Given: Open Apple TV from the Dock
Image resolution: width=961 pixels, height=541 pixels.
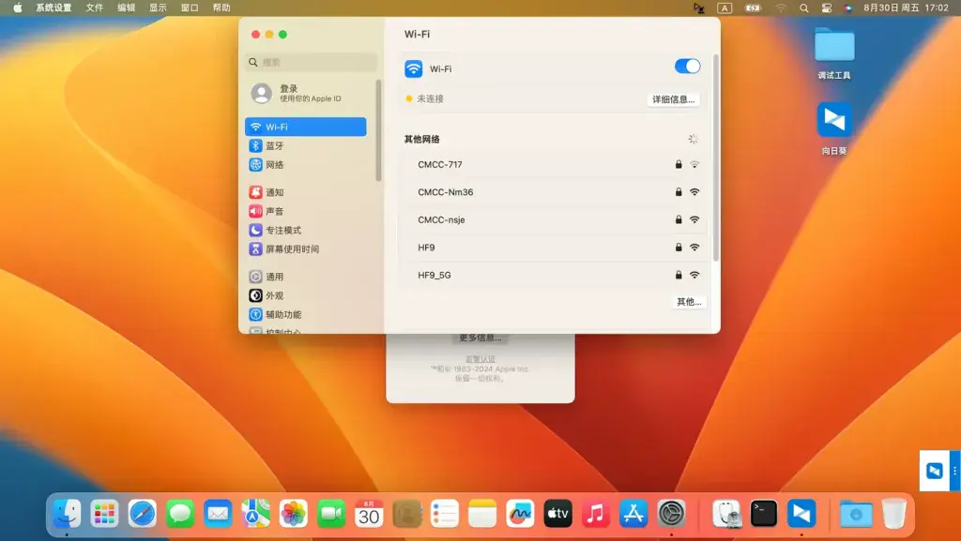Looking at the screenshot, I should click(557, 513).
